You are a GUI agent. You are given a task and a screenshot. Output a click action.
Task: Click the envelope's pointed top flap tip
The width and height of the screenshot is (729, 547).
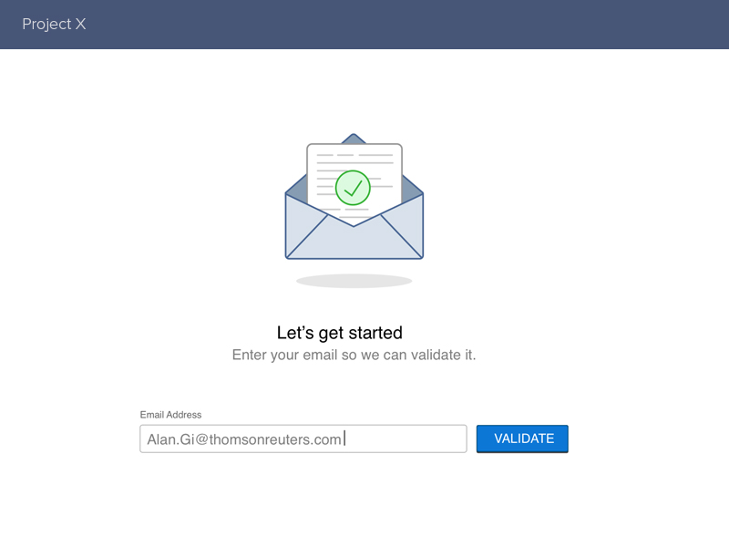point(354,139)
